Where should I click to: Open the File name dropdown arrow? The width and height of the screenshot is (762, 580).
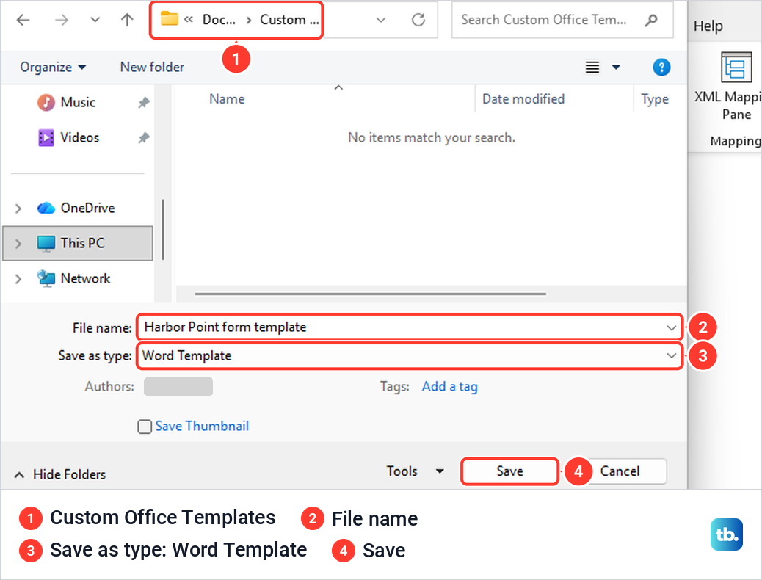[x=672, y=327]
